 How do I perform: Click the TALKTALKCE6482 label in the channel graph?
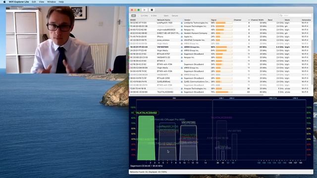pos(146,113)
